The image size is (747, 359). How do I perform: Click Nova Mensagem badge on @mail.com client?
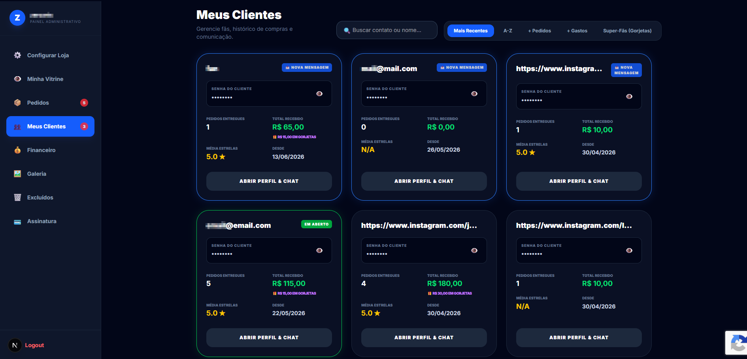pyautogui.click(x=462, y=68)
